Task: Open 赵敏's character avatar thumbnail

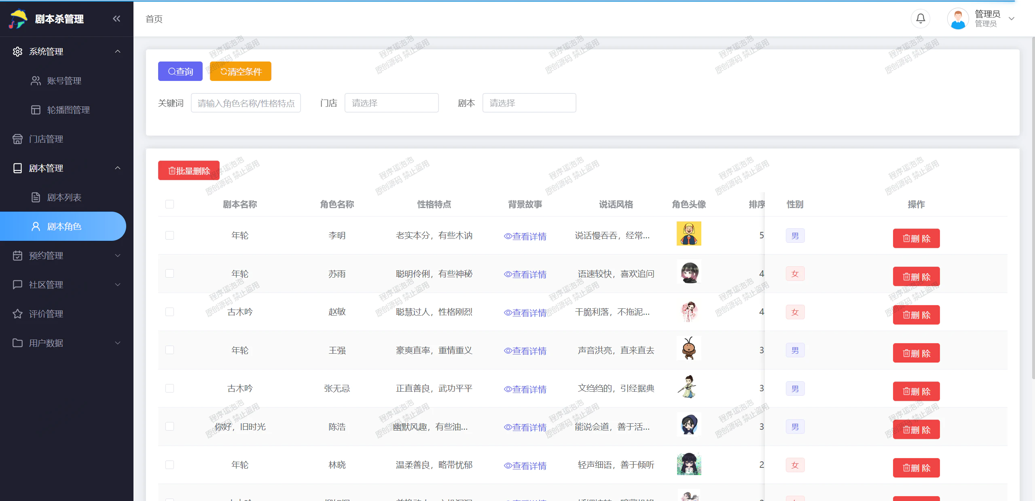Action: click(689, 310)
